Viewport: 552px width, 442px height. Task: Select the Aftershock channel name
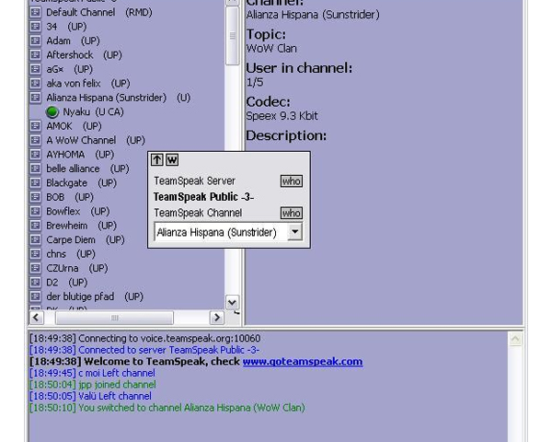70,55
